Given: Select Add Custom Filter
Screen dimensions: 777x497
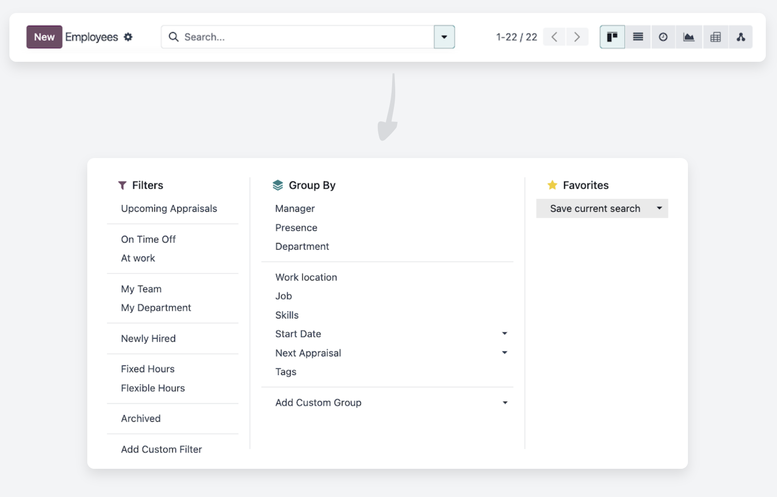Looking at the screenshot, I should (161, 449).
